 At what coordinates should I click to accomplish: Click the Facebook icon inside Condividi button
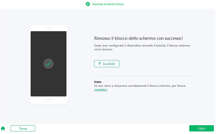tap(100, 64)
